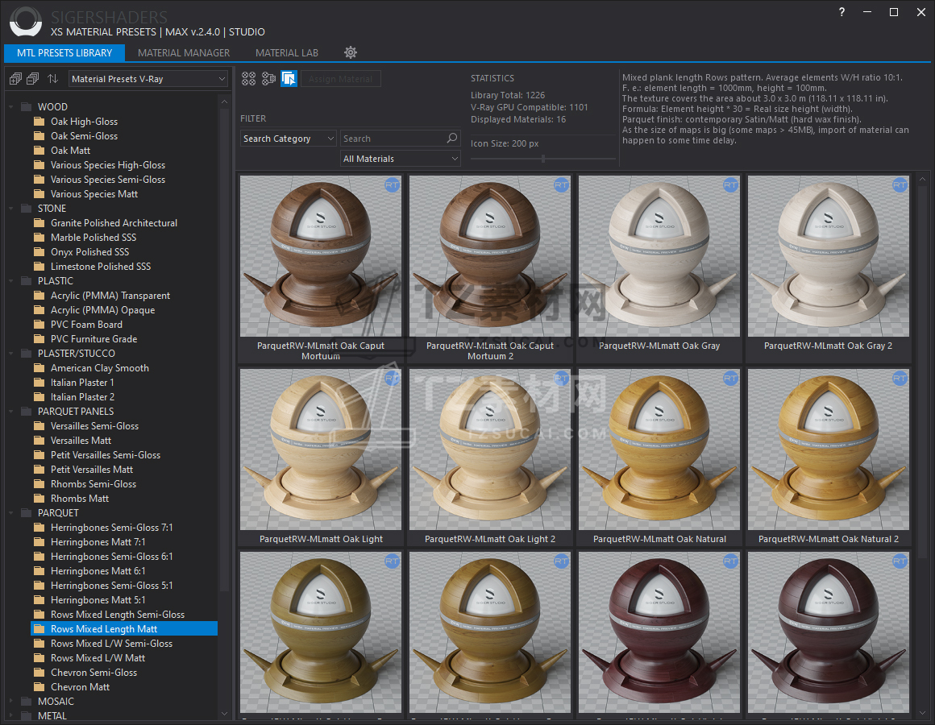The width and height of the screenshot is (935, 725).
Task: Collapse the PLASTIC category arrow
Action: pyautogui.click(x=11, y=281)
